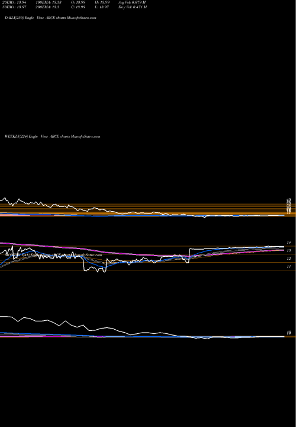Click the DAILY(250) Eagle View chart title

[50, 18]
